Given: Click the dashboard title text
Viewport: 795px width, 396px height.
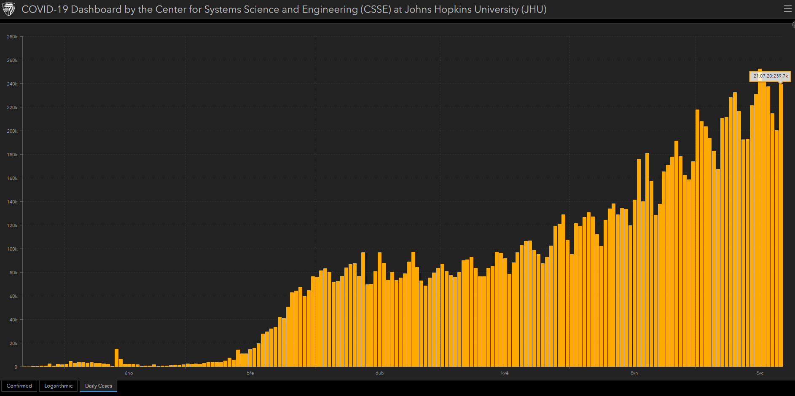Looking at the screenshot, I should [x=284, y=9].
